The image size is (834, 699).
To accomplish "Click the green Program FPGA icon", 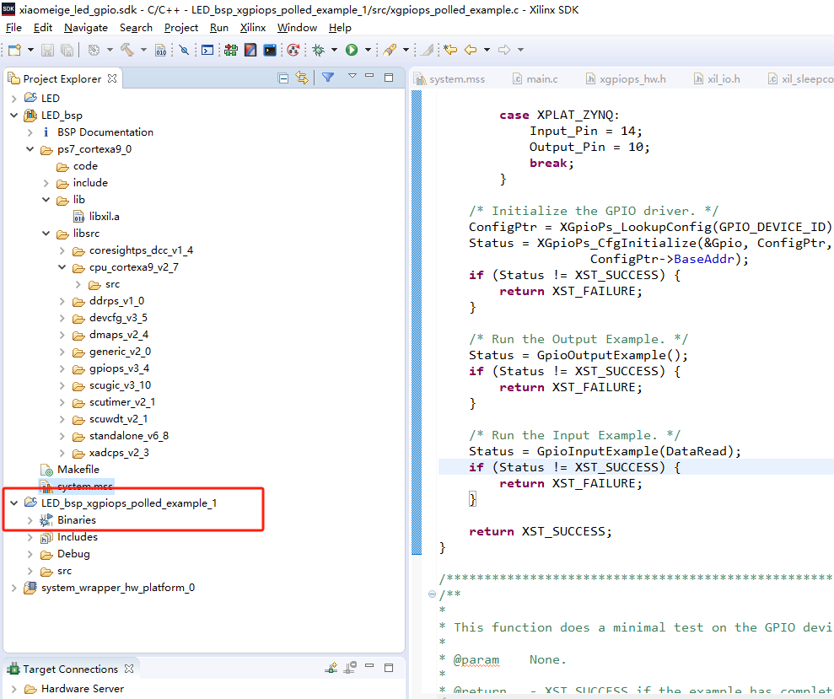I will [x=231, y=50].
